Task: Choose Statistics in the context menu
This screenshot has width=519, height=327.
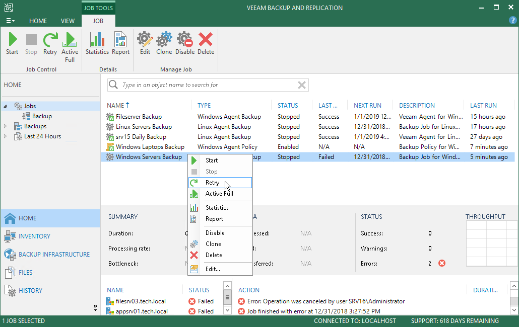Action: tap(220, 208)
